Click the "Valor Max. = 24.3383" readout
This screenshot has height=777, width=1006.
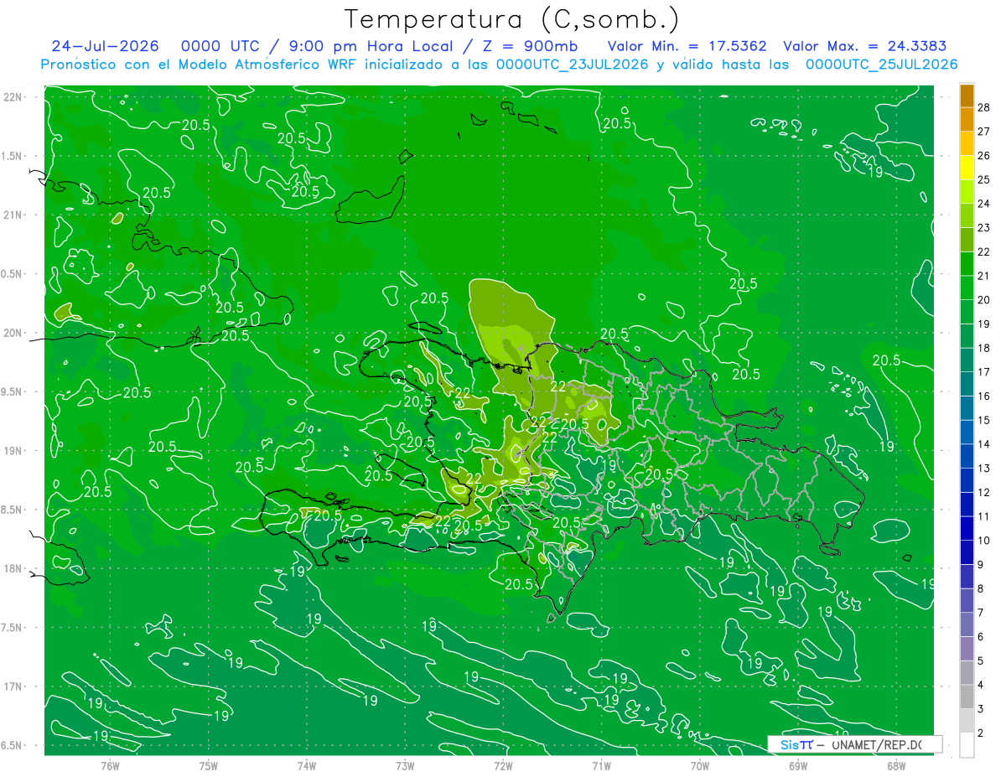(x=865, y=46)
